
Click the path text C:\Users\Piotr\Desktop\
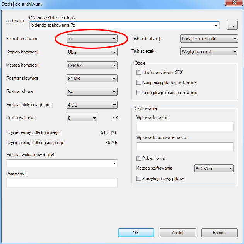[x=52, y=18]
